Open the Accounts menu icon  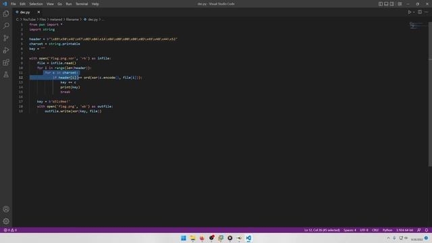pyautogui.click(x=6, y=209)
